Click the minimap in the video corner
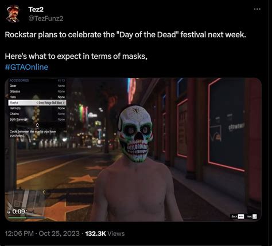Screen dimensions: 272x246 coord(25,203)
